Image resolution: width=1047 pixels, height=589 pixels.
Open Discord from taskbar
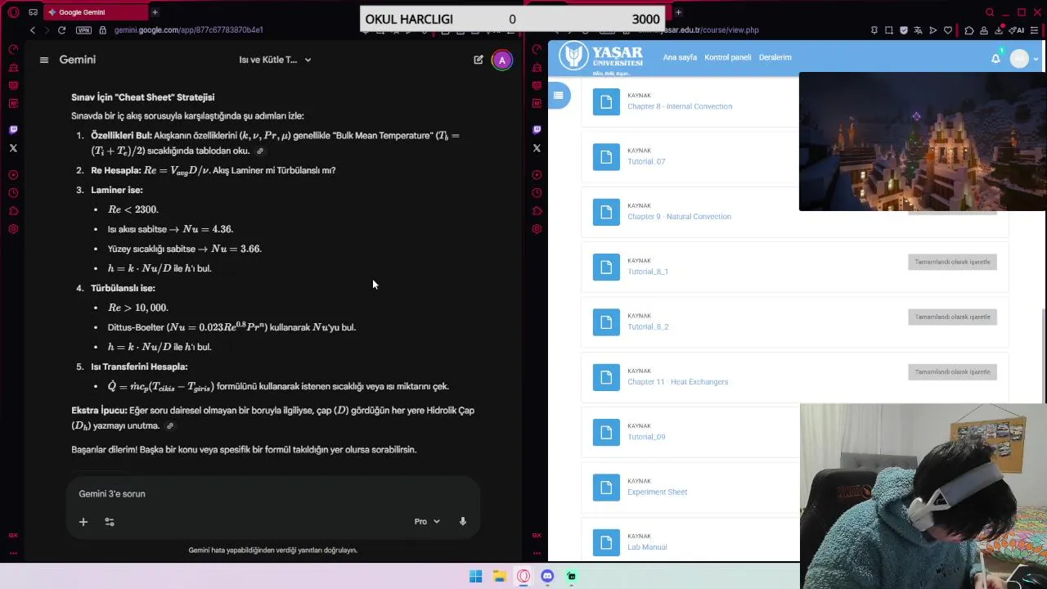(547, 577)
